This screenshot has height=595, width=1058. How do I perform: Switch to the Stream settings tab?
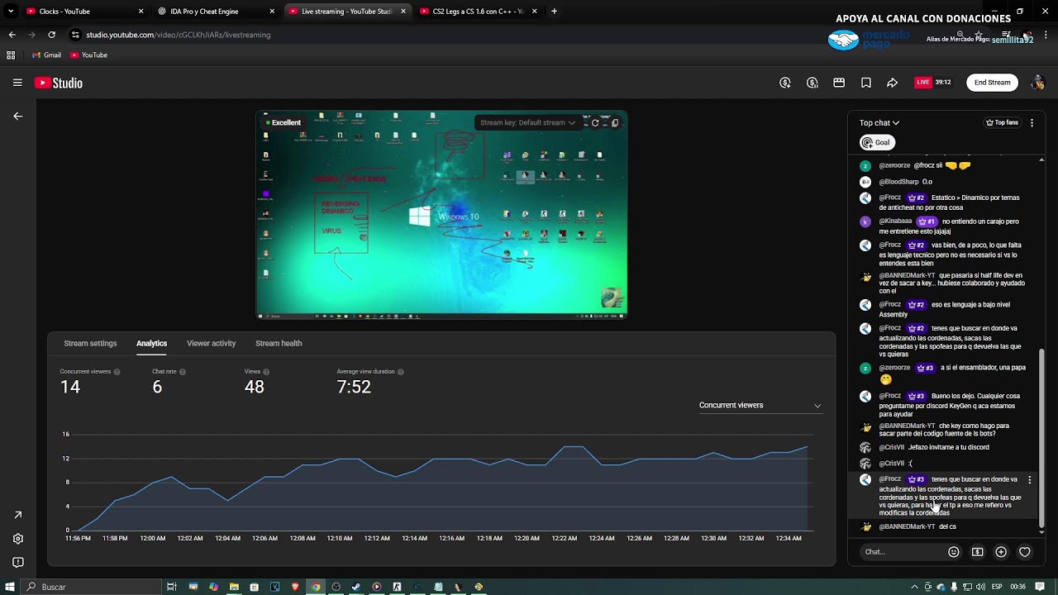[x=90, y=343]
